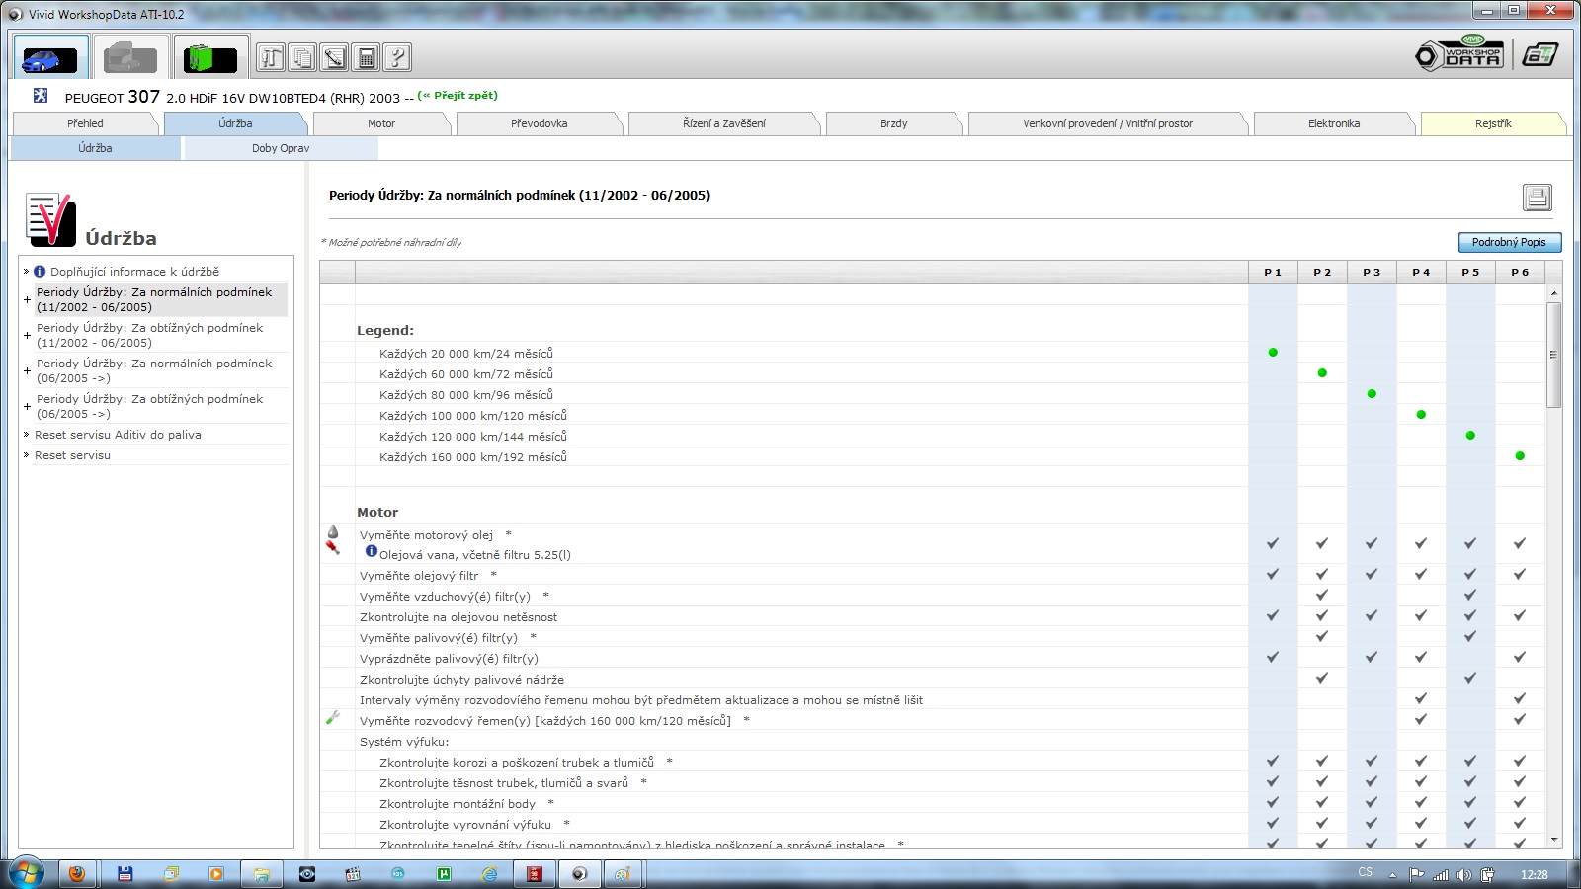Select the grey truck vehicle icon
This screenshot has height=889, width=1581.
coord(130,57)
